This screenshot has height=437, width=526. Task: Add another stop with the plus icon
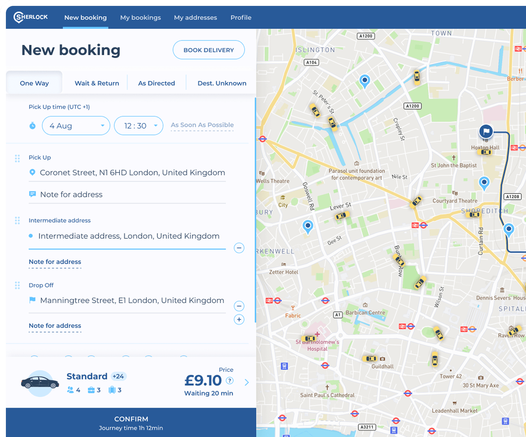pyautogui.click(x=239, y=319)
